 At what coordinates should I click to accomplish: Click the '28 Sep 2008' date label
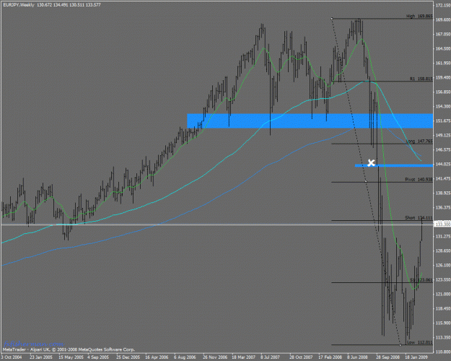coord(387,357)
